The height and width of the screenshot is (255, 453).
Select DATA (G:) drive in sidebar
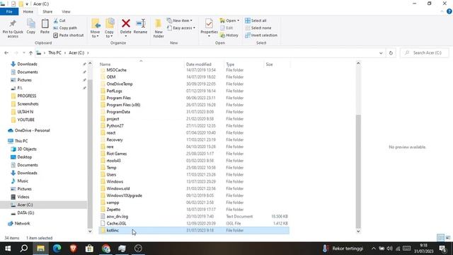tap(25, 212)
